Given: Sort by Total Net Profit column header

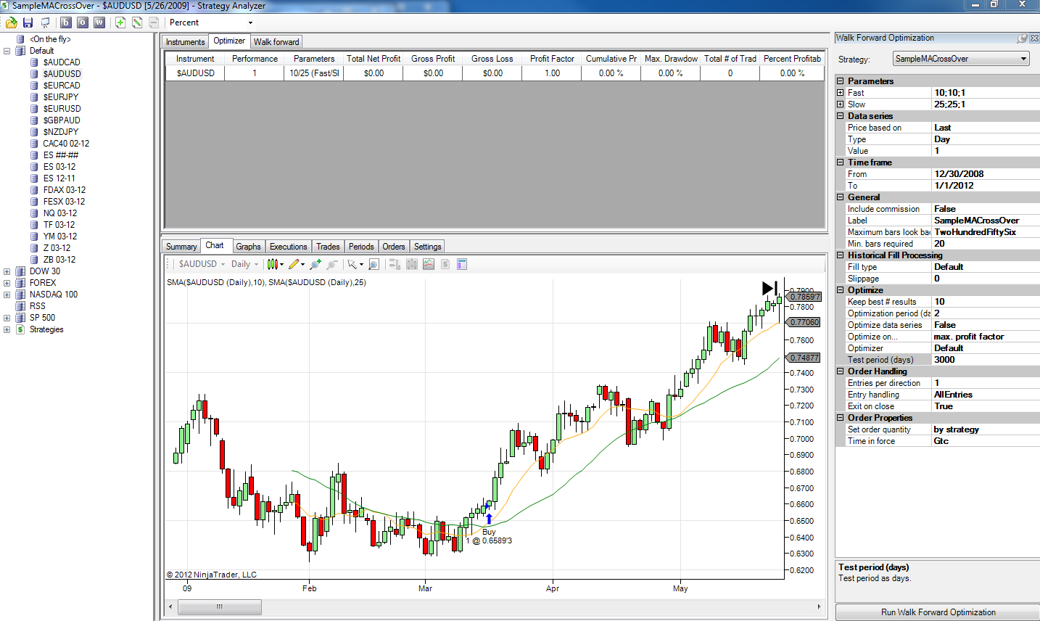Looking at the screenshot, I should 374,59.
